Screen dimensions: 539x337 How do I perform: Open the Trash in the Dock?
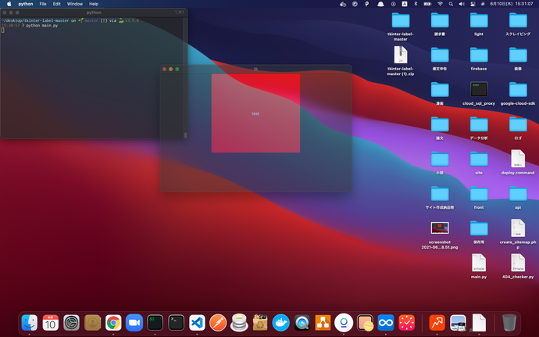(x=509, y=323)
